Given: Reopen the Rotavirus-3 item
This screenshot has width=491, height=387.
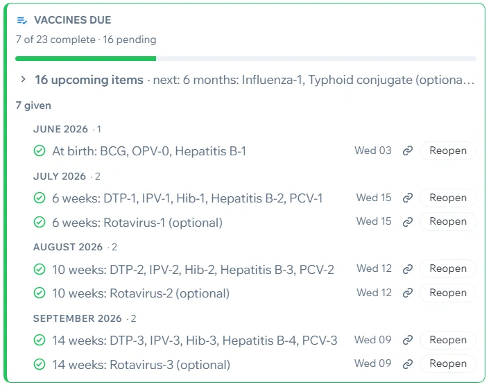Looking at the screenshot, I should point(448,363).
